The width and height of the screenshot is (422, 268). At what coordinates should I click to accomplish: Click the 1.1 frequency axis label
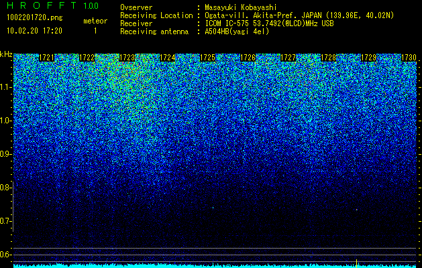point(5,87)
